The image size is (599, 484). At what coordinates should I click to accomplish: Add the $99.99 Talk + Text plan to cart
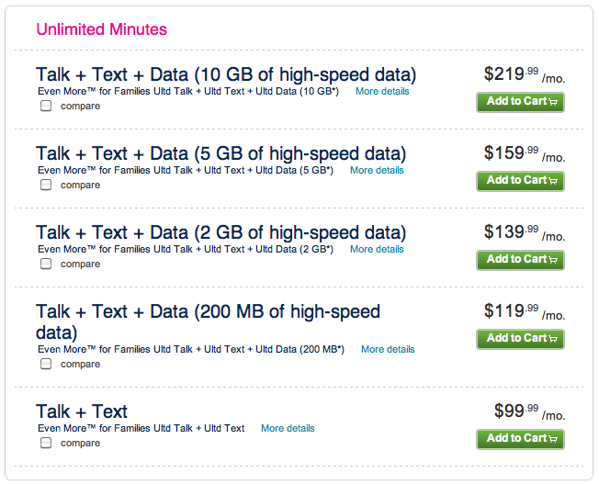click(x=520, y=439)
